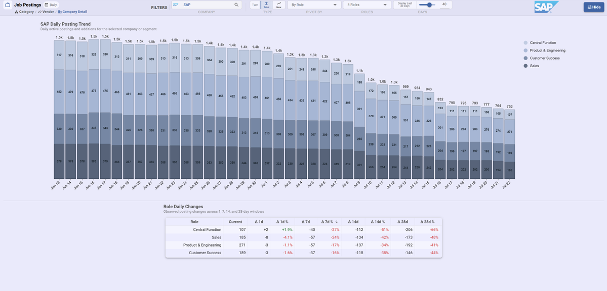This screenshot has width=607, height=291.
Task: Open the 4 Roles dropdown
Action: click(367, 5)
